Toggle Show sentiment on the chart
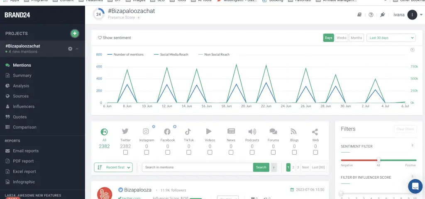425x199 pixels. click(x=115, y=38)
